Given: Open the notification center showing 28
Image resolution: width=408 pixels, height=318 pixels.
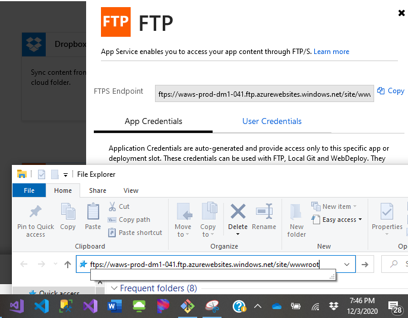Looking at the screenshot, I should coord(395,307).
